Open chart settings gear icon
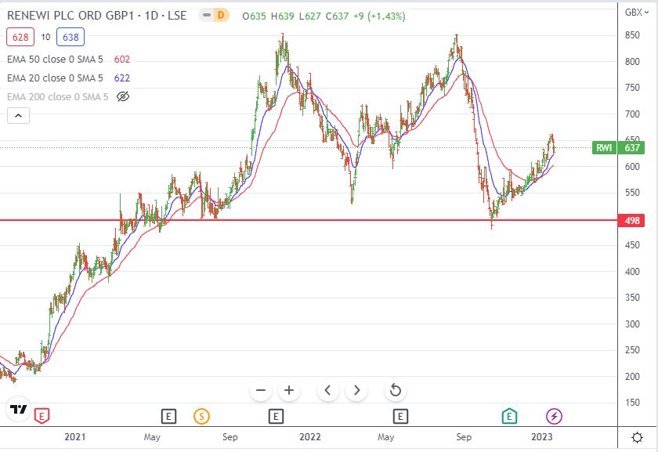The image size is (658, 452). coord(637,438)
